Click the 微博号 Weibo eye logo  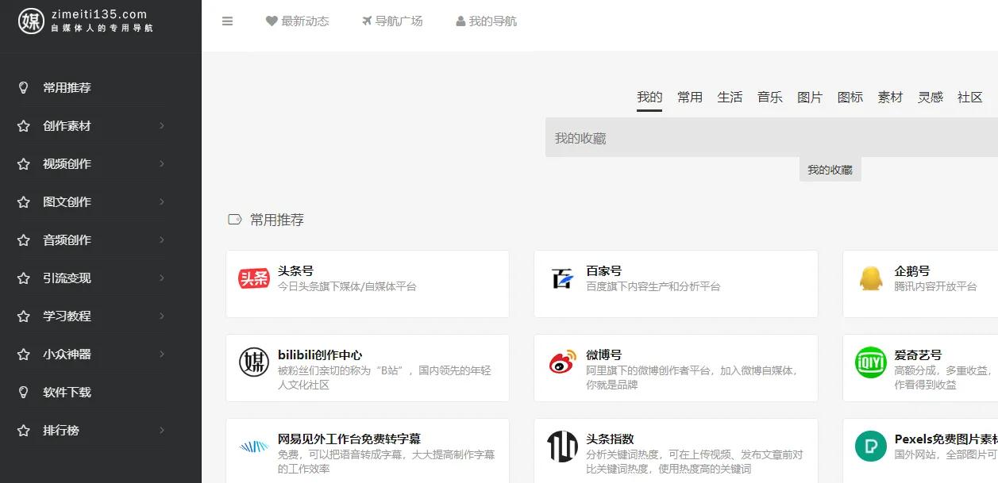[x=562, y=362]
